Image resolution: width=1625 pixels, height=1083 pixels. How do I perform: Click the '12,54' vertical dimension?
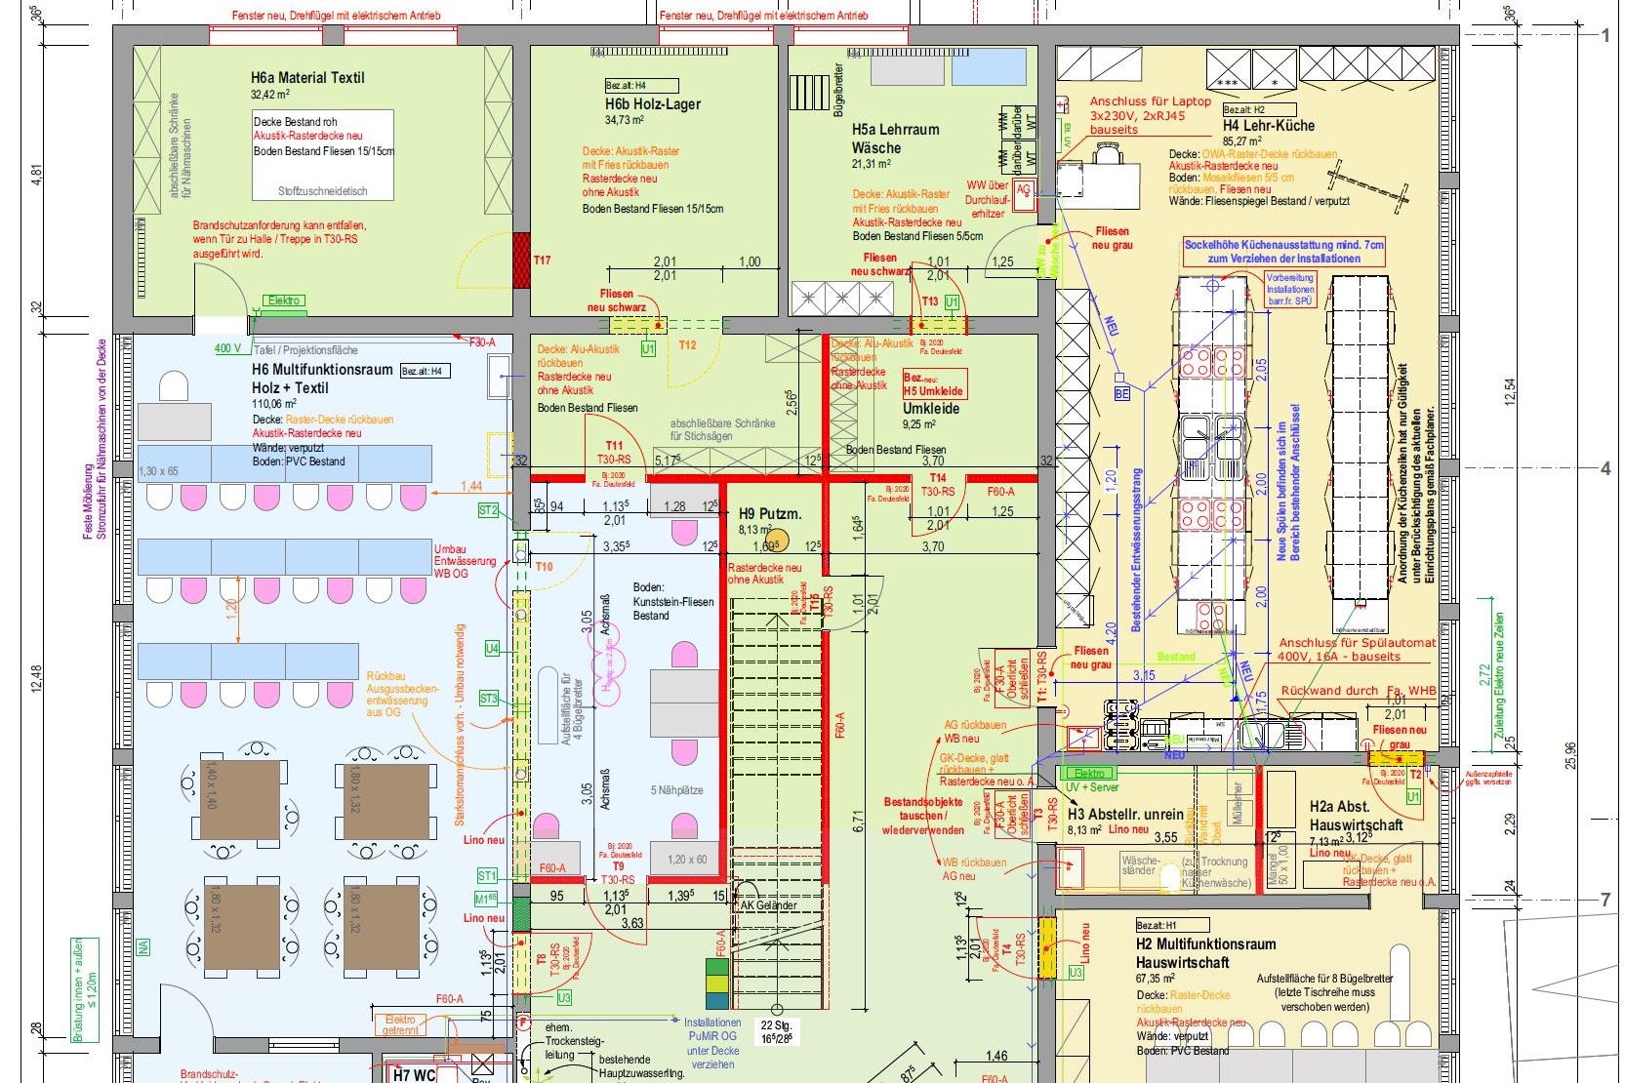coord(1511,392)
